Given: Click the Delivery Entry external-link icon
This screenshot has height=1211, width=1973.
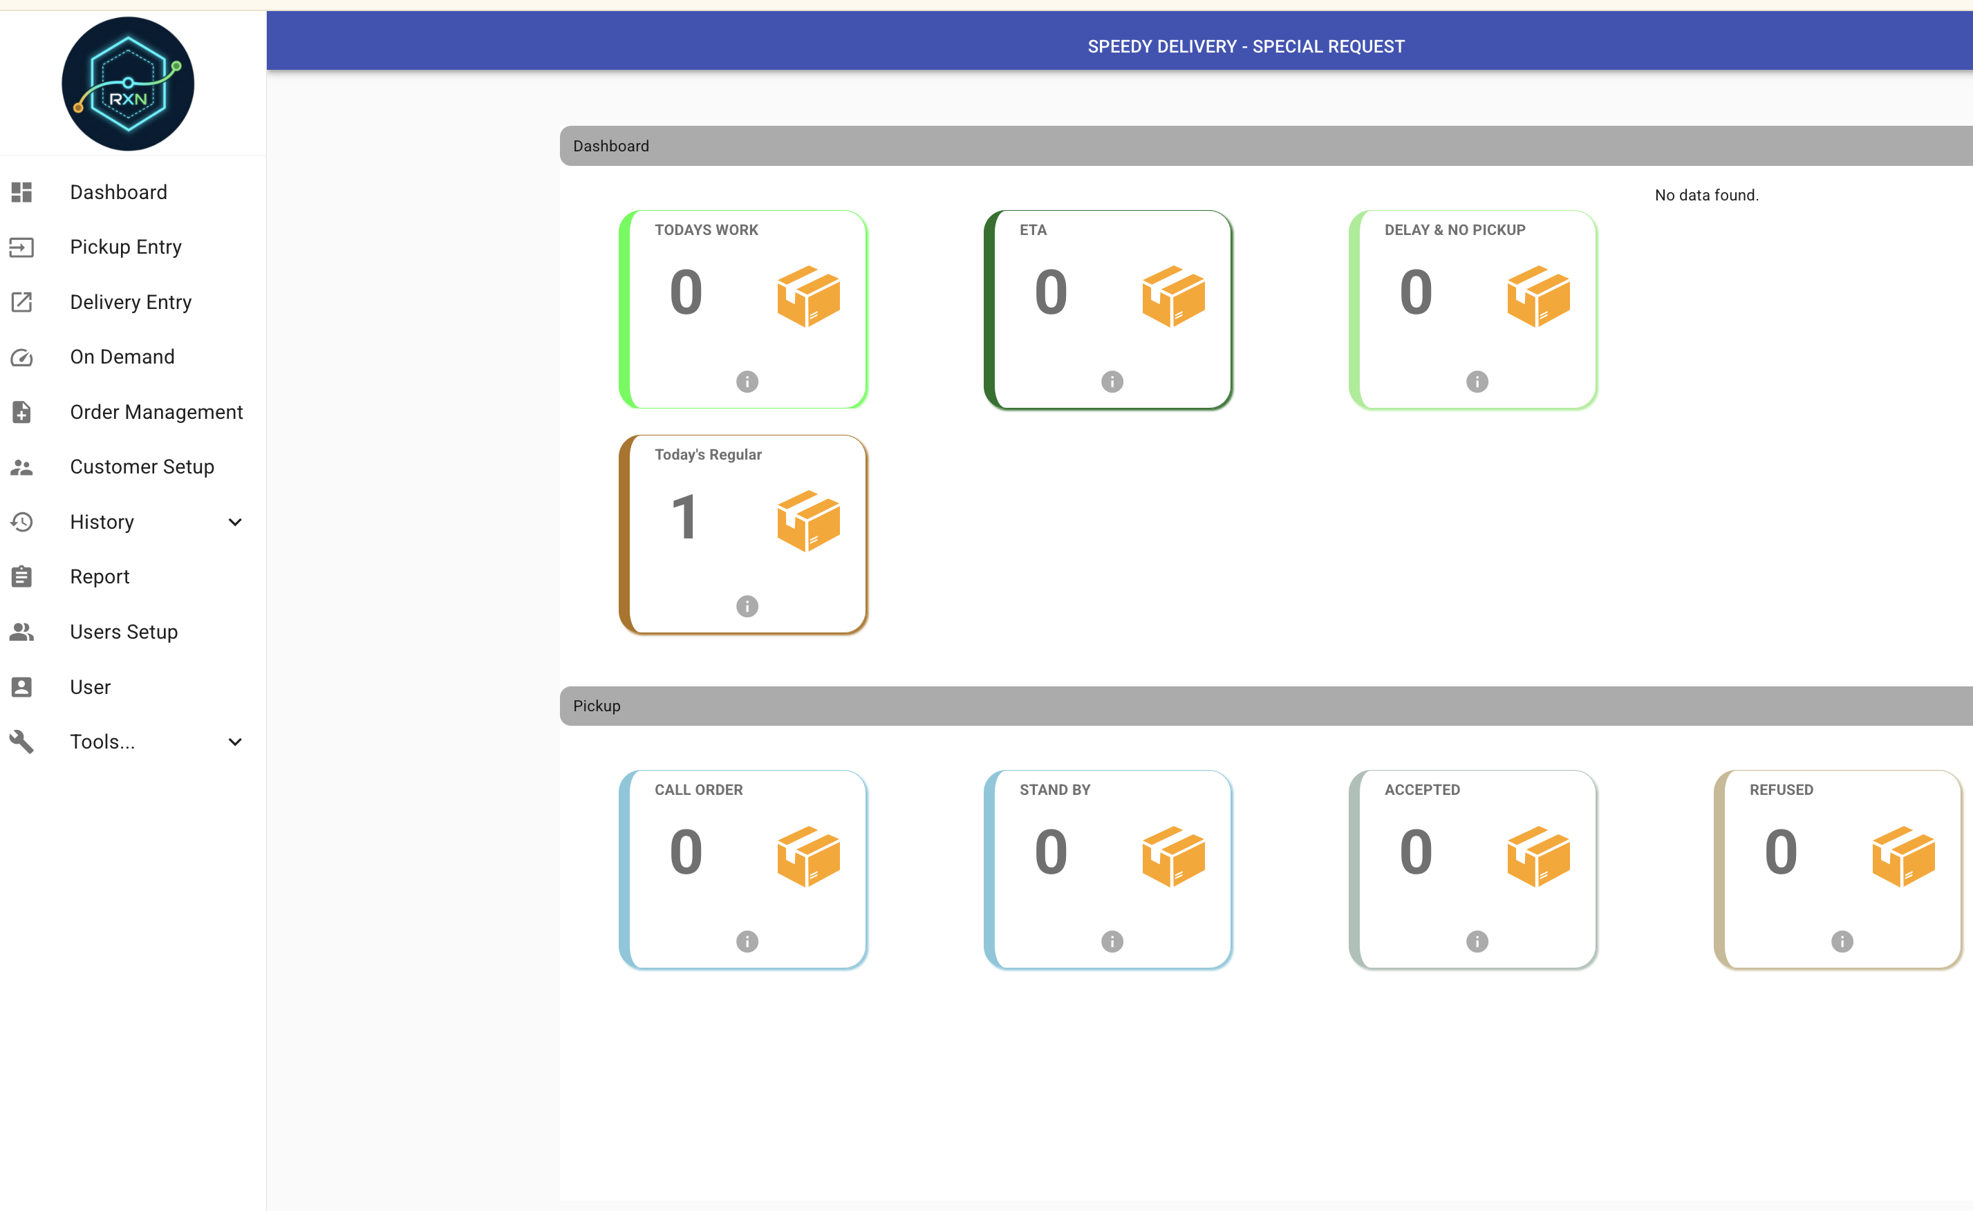Looking at the screenshot, I should (21, 302).
